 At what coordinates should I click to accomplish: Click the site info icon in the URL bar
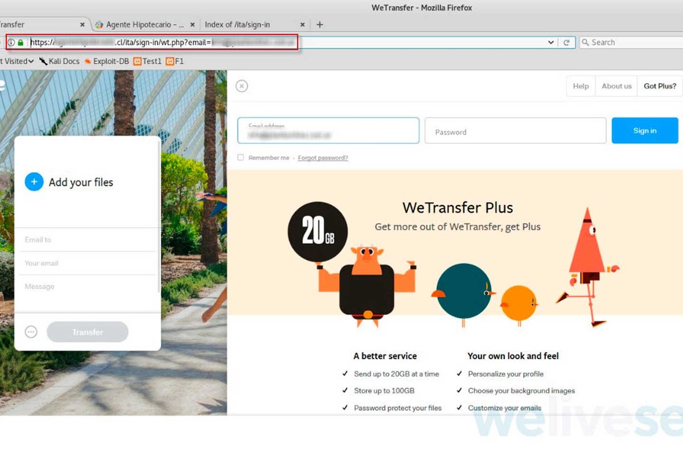pos(11,42)
